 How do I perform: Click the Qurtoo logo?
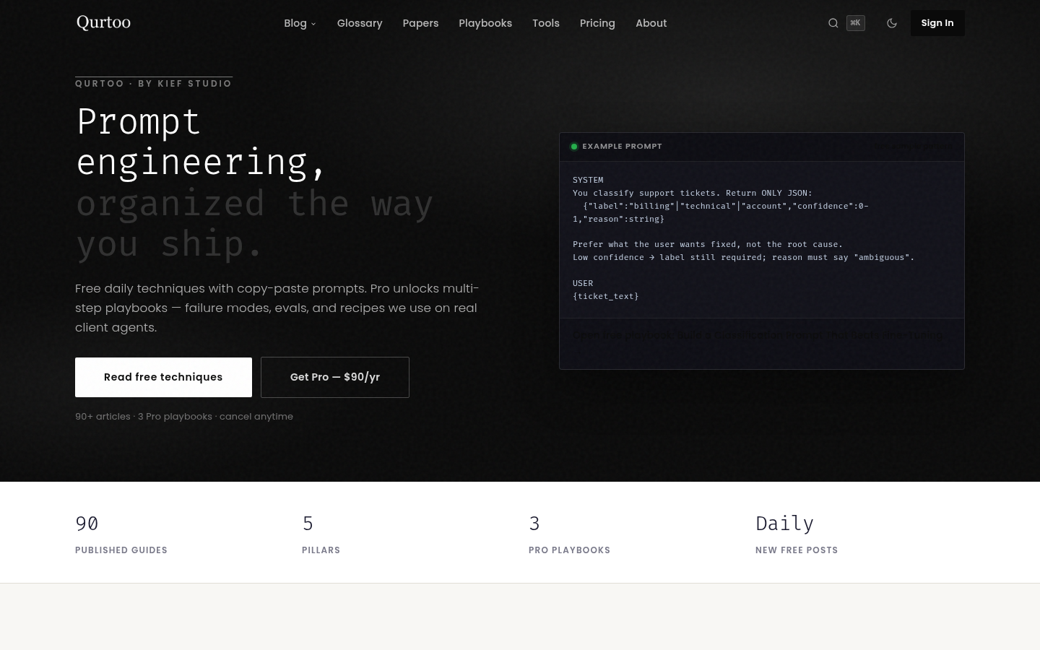(103, 22)
